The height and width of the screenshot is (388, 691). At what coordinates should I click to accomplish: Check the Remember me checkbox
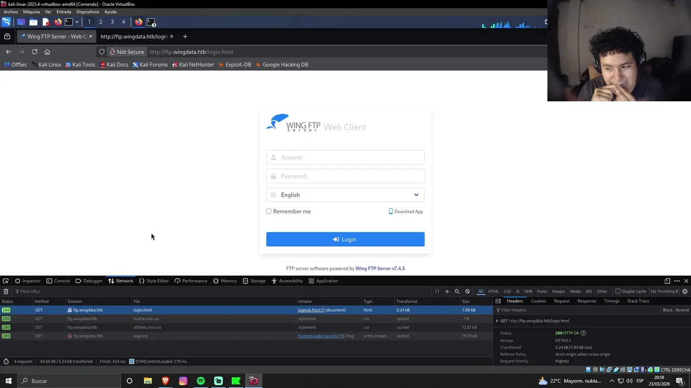click(x=269, y=211)
